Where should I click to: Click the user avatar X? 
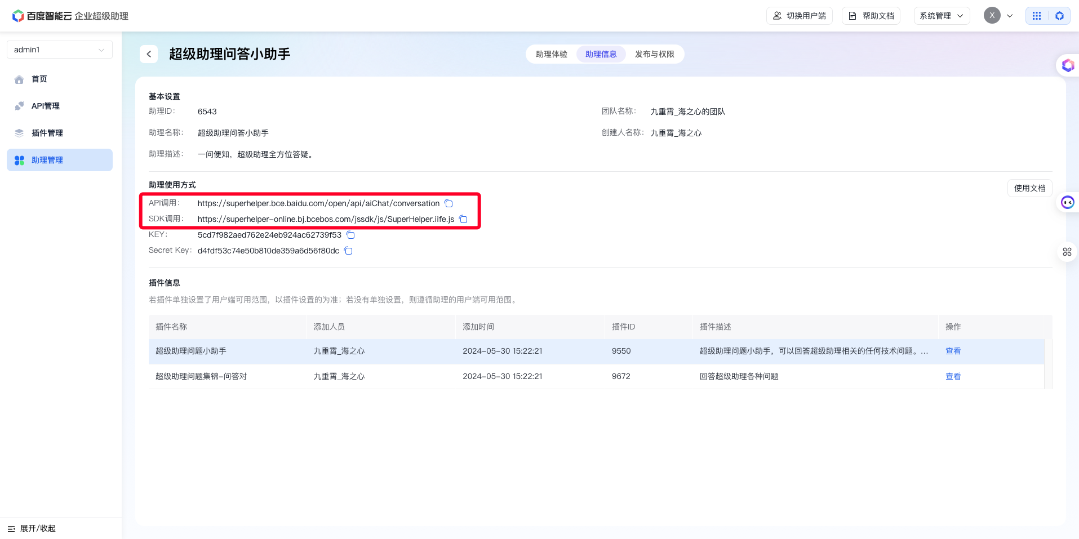coord(992,15)
